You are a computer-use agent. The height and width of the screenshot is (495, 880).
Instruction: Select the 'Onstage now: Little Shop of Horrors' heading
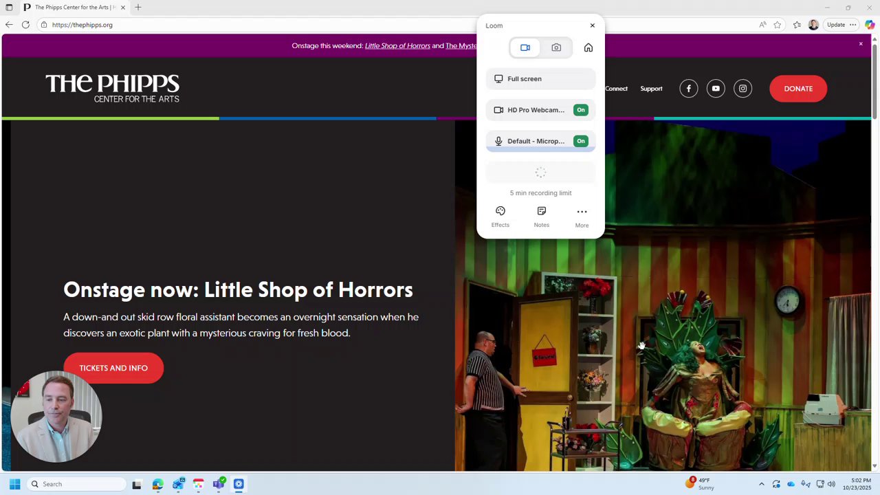point(238,289)
